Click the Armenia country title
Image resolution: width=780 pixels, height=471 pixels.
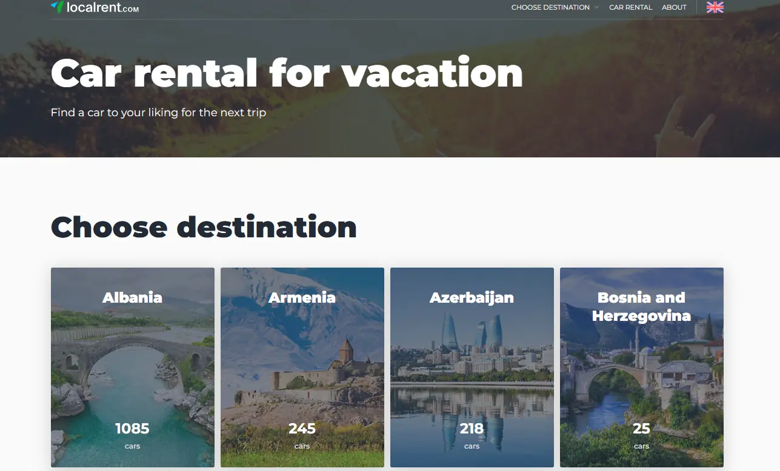coord(302,298)
